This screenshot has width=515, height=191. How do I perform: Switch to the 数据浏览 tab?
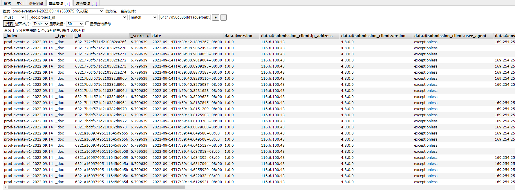click(36, 3)
